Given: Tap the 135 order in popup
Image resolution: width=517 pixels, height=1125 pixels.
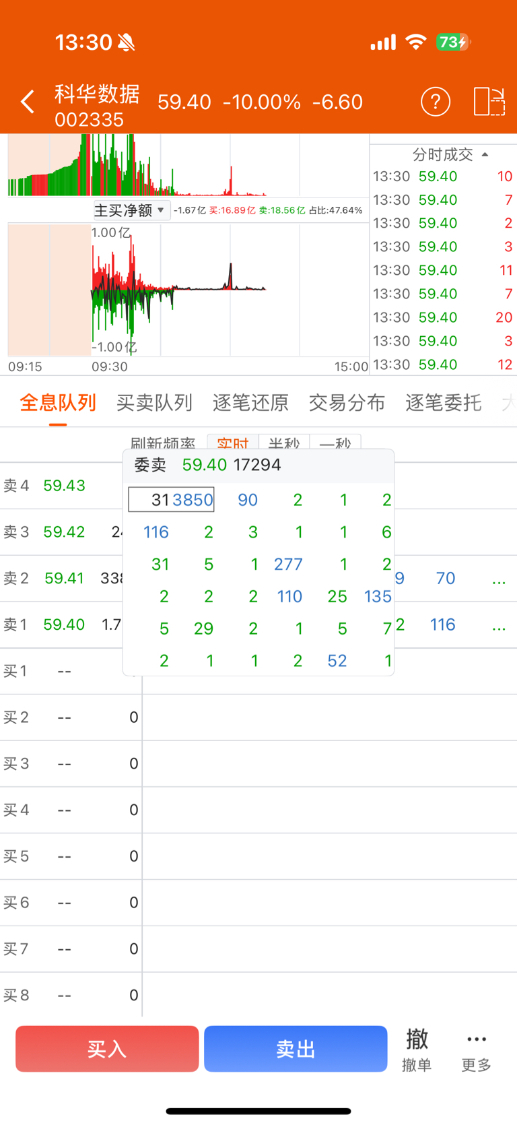Looking at the screenshot, I should tap(378, 596).
